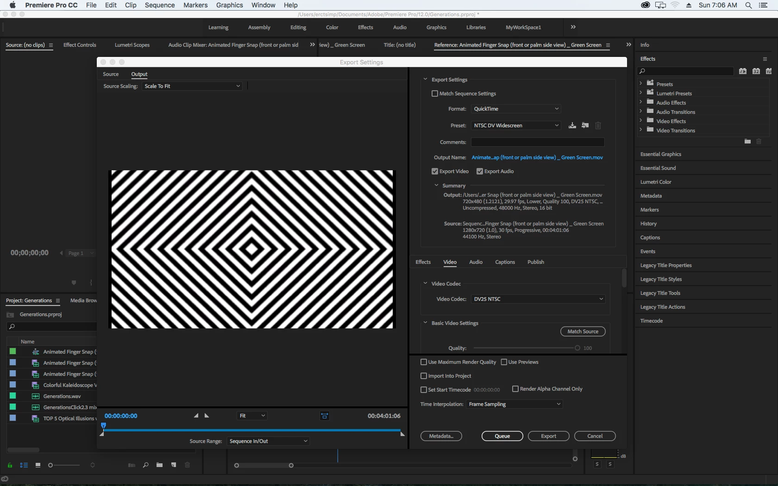Screen dimensions: 778x486
Task: Expand the Video Effects folder
Action: tap(641, 121)
